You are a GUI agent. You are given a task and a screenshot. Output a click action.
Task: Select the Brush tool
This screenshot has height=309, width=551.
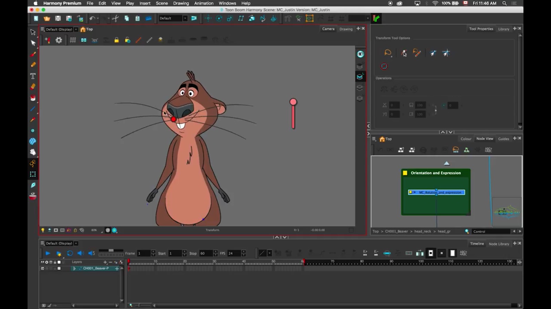(33, 54)
